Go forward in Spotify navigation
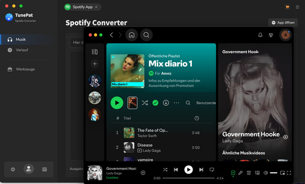Viewport: 305px width, 184px height. pyautogui.click(x=120, y=35)
